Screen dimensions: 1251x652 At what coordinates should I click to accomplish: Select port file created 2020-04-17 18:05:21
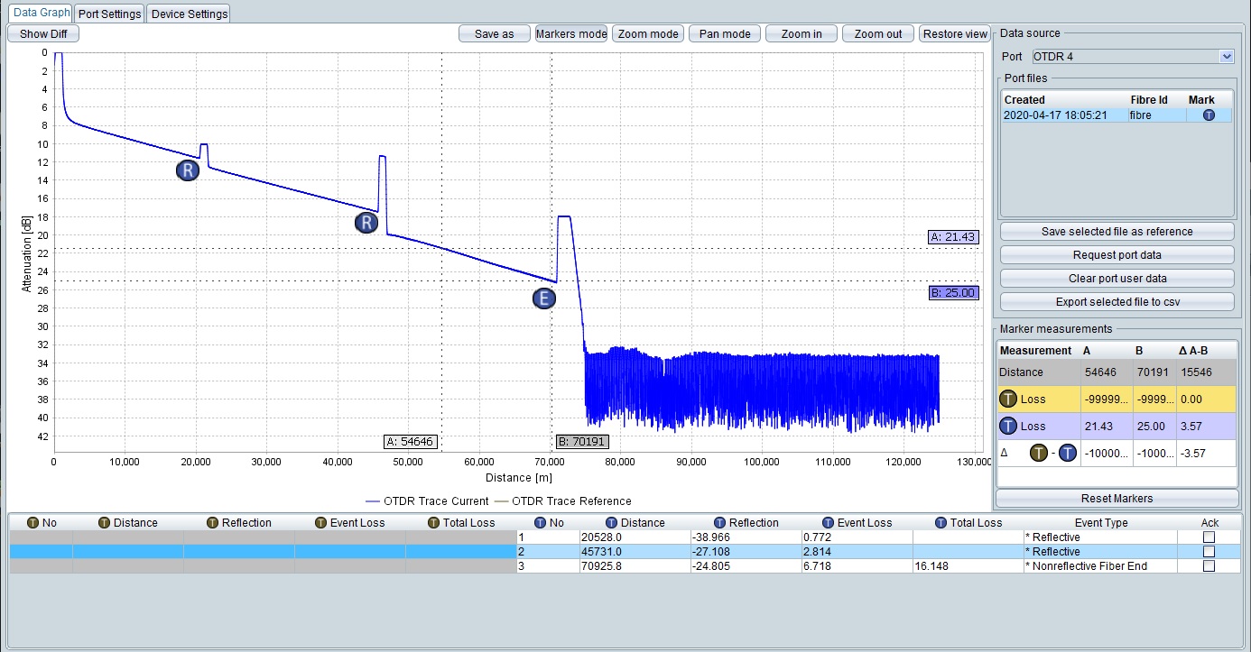pyautogui.click(x=1117, y=115)
